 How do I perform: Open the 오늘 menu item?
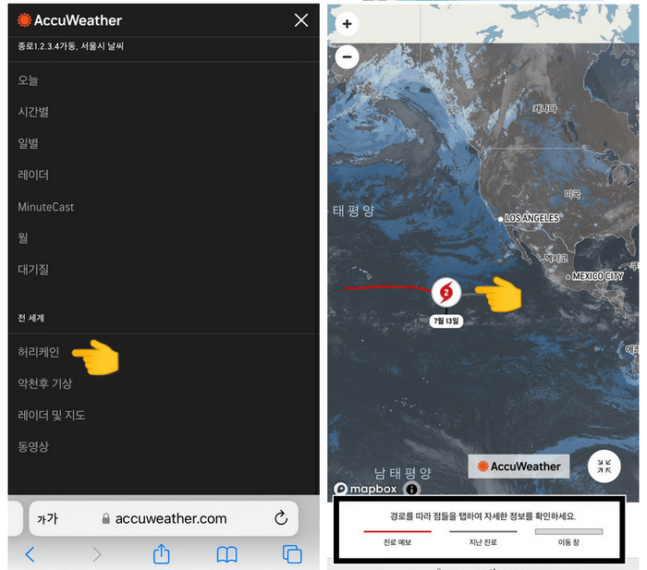[x=28, y=80]
